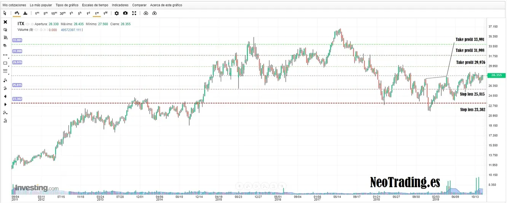This screenshot has height=203, width=507.
Task: Click the download (save chart) cloud icon
Action: (x=146, y=13)
